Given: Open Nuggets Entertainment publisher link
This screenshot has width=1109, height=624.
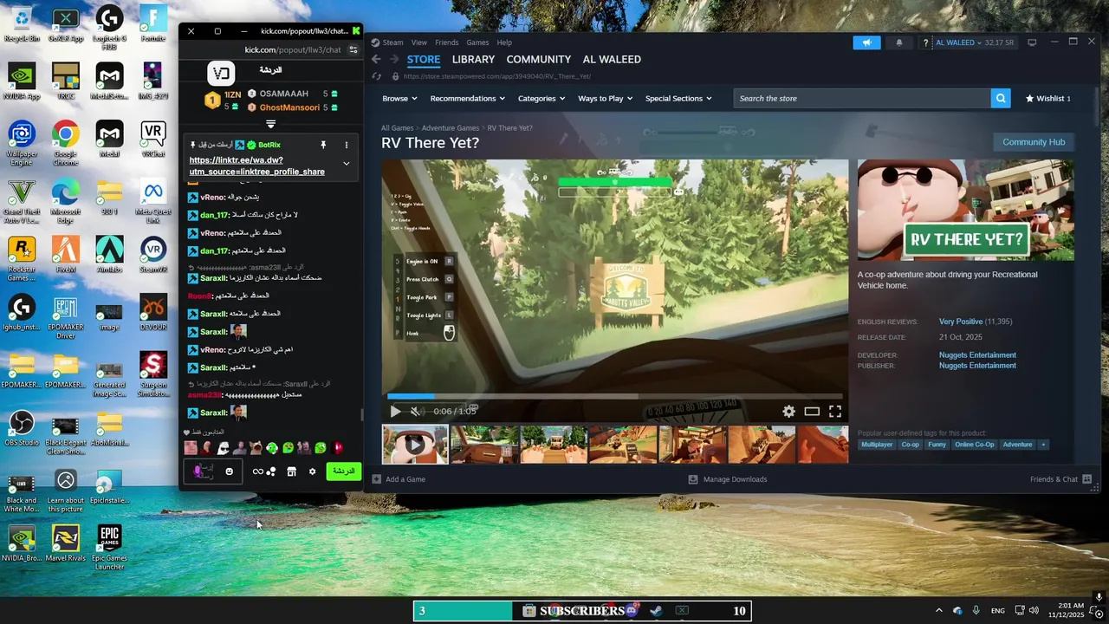Looking at the screenshot, I should (x=977, y=366).
